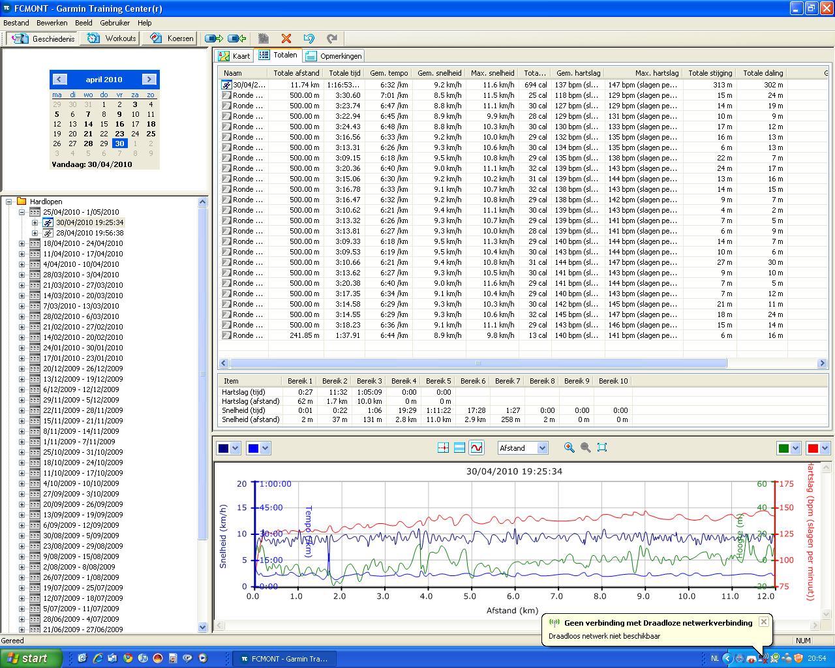This screenshot has height=668, width=835.
Task: Click the red X delete icon
Action: [x=286, y=38]
